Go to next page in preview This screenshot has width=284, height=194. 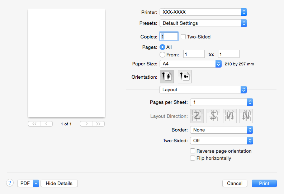[x=86, y=124]
